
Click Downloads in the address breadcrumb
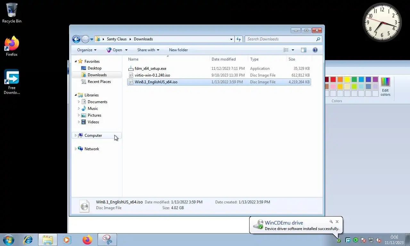[143, 39]
